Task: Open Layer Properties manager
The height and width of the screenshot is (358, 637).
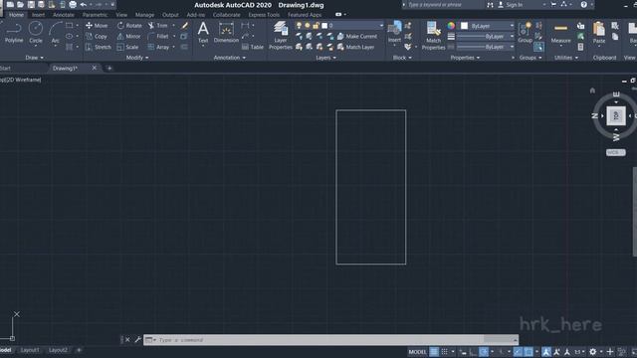Action: pyautogui.click(x=281, y=36)
